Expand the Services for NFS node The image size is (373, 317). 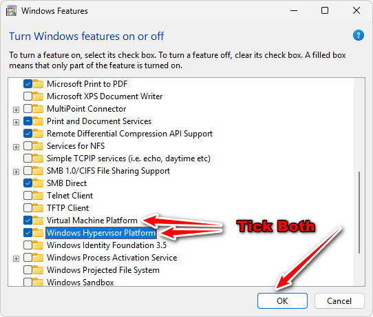pos(16,147)
